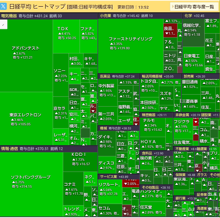The width and height of the screenshot is (220, 218).
Task: Click the TDK tile
Action: pos(66,36)
